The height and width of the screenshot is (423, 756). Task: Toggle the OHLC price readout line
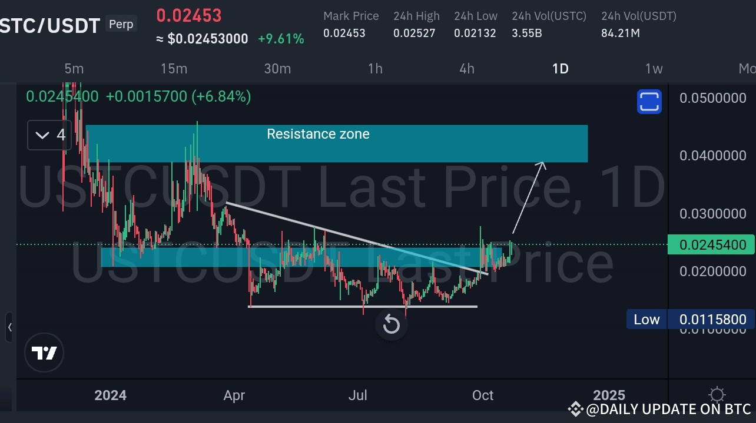pyautogui.click(x=137, y=96)
